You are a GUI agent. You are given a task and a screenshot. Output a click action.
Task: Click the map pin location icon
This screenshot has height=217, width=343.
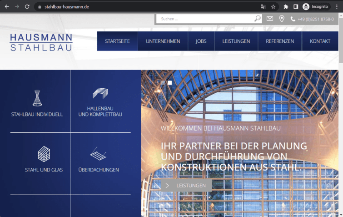pos(282,19)
